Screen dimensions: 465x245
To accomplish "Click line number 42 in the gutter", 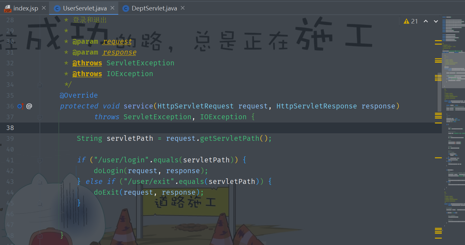I will (x=10, y=171).
